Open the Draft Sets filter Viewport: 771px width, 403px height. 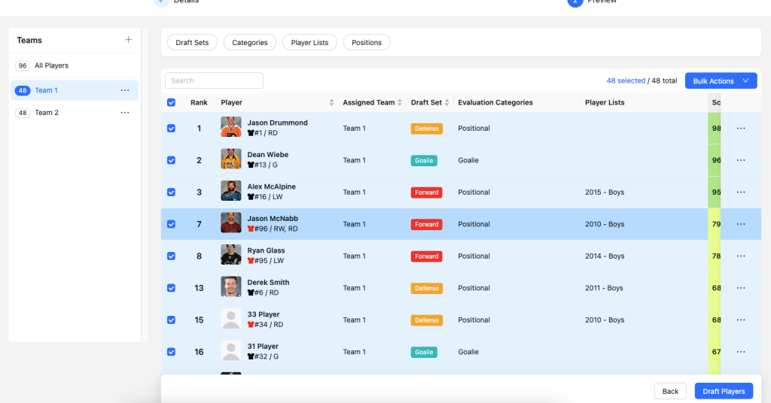[192, 43]
